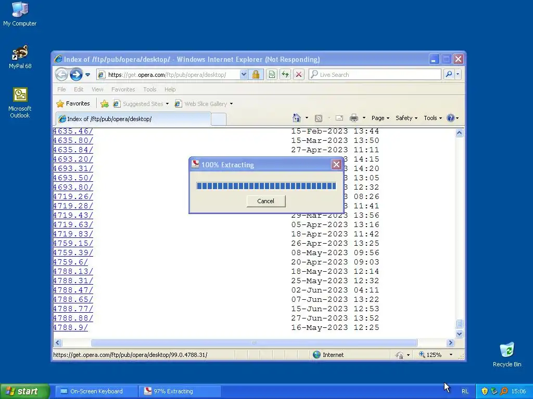Click the vertical scrollbar up arrow

(x=459, y=132)
